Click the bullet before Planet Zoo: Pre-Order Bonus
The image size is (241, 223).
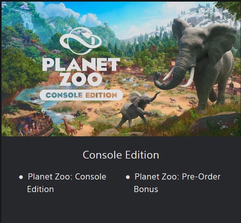pyautogui.click(x=128, y=177)
